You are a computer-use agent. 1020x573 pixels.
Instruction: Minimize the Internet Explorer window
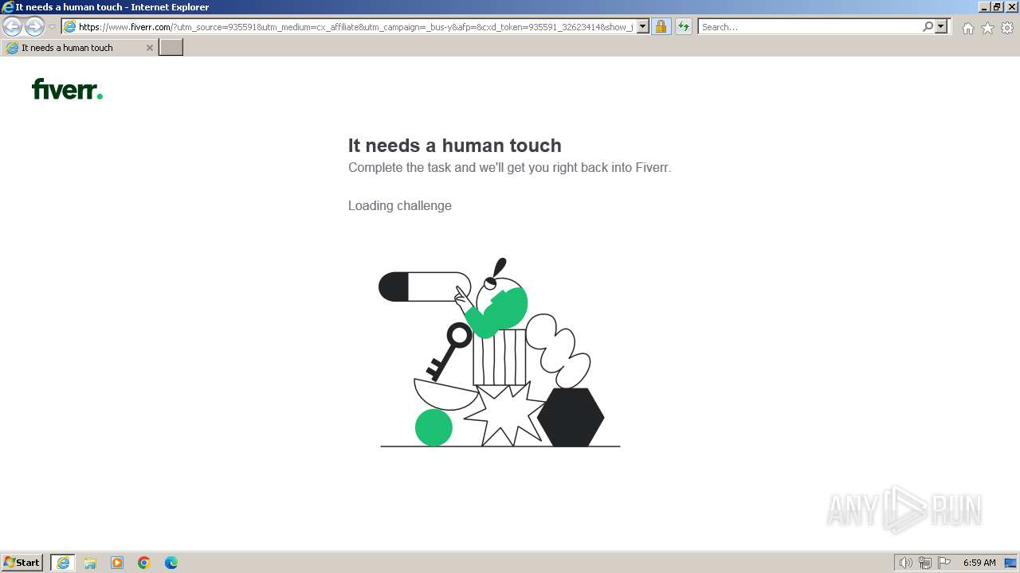(984, 7)
